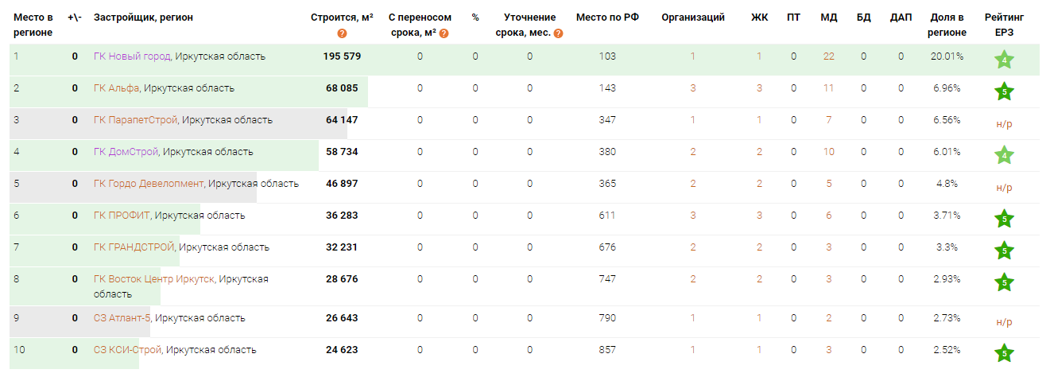Open ГК Гордо Девелопмент link

pyautogui.click(x=149, y=184)
